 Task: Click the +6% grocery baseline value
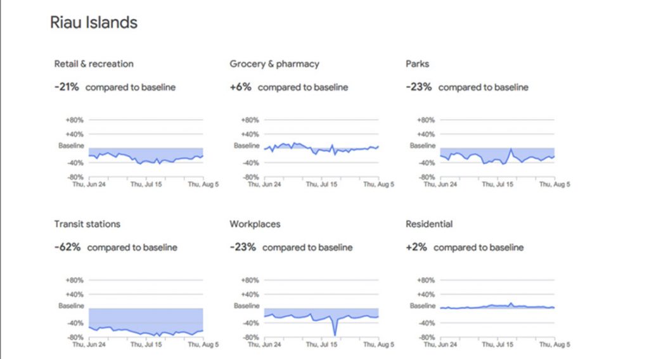(x=240, y=87)
